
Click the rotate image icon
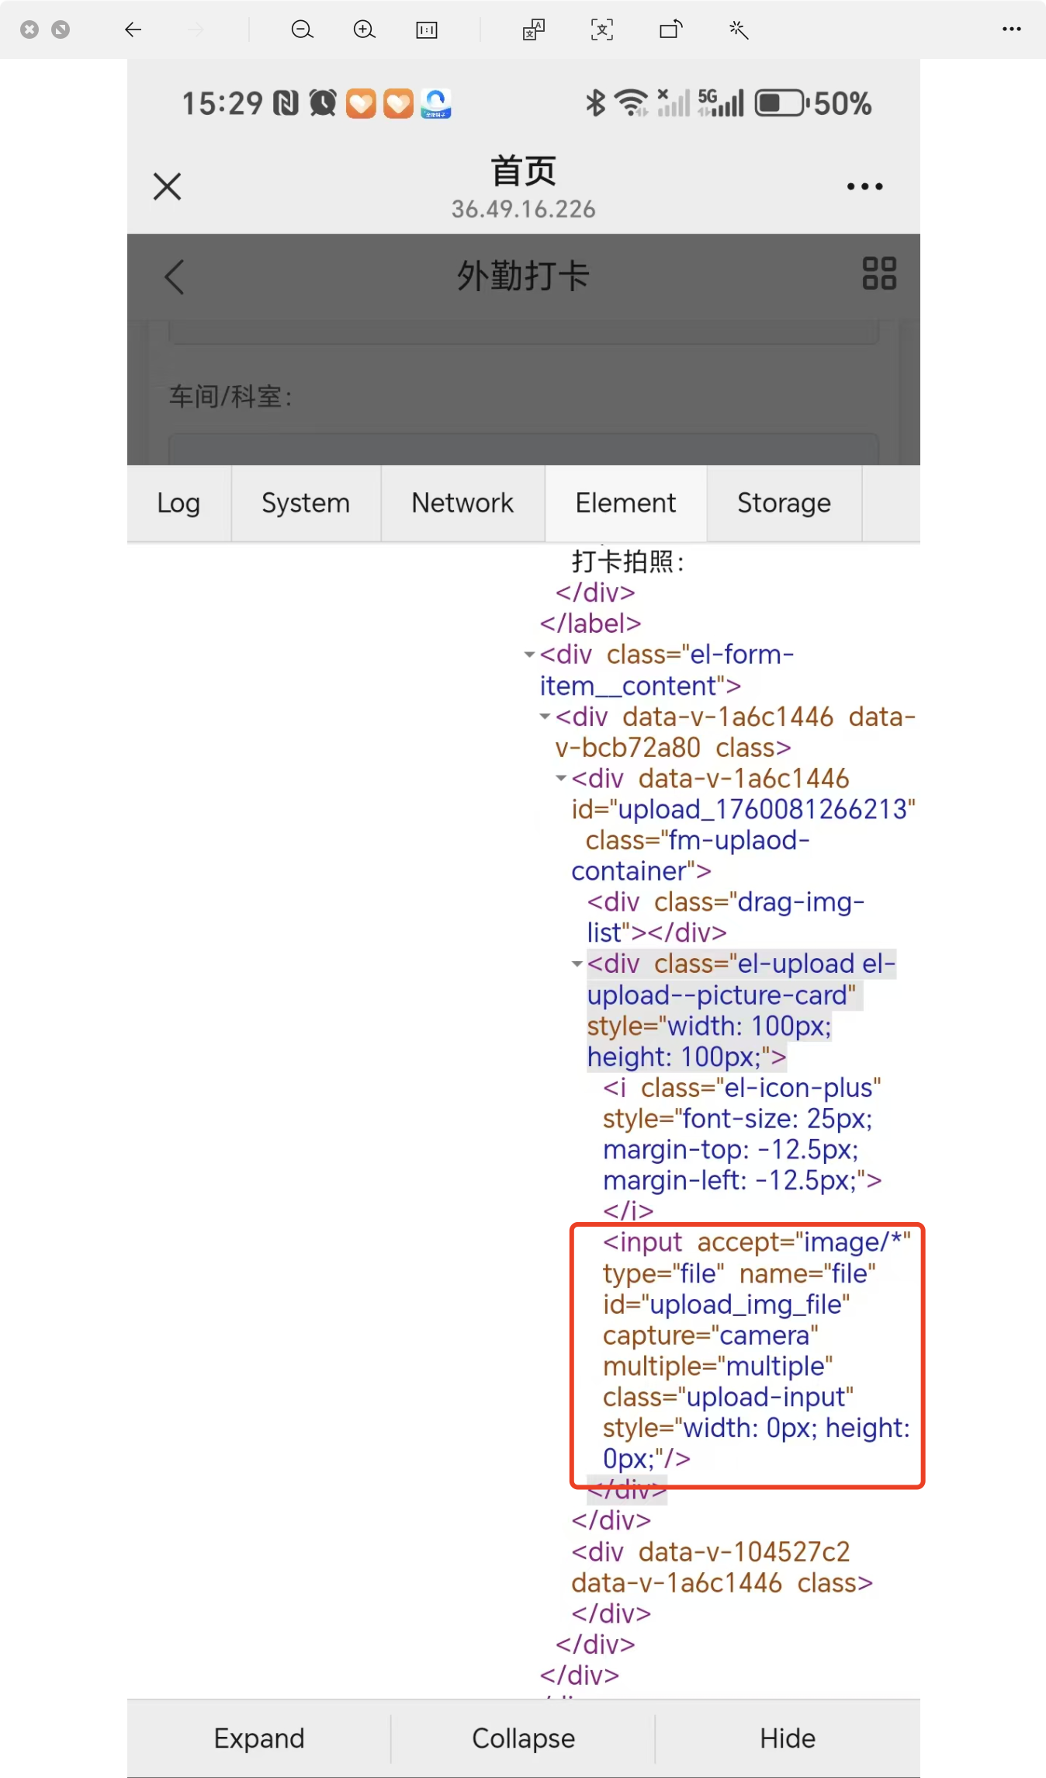point(670,30)
